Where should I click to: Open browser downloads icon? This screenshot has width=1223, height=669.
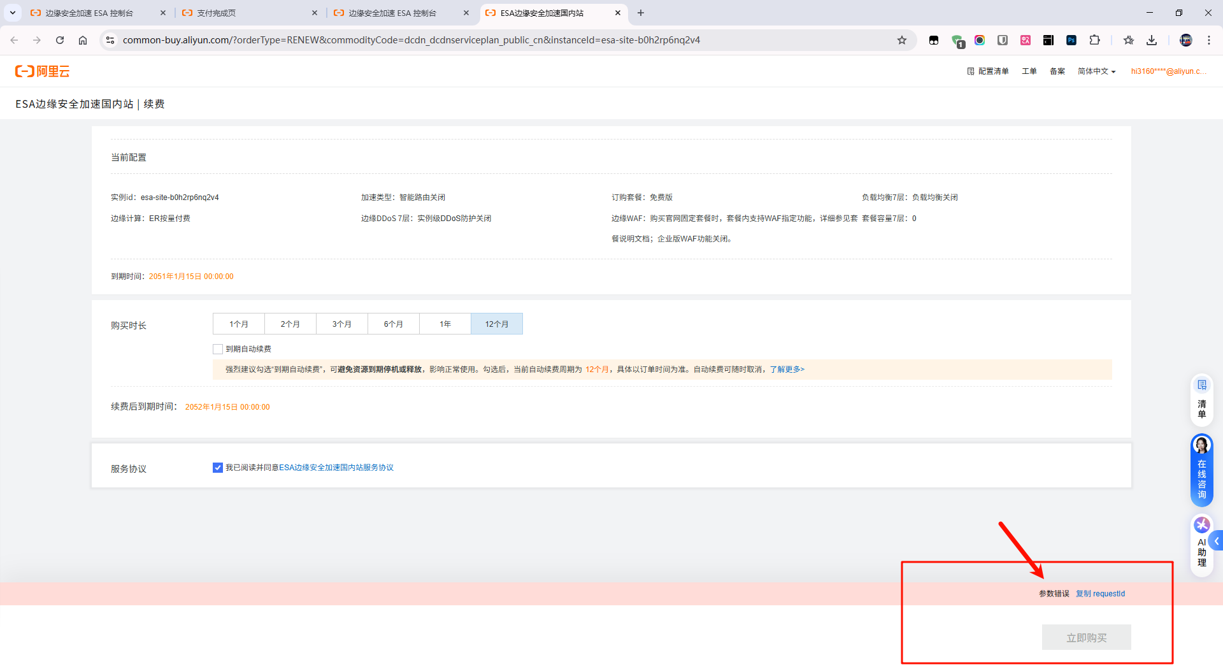coord(1152,40)
